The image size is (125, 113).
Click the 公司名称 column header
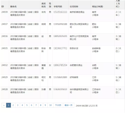coord(74,6)
